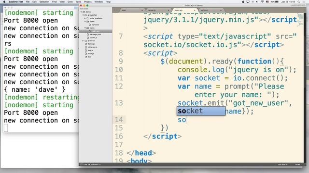Click the terminal cursor block at bottom
This screenshot has width=309, height=173.
pyautogui.click(x=6, y=128)
